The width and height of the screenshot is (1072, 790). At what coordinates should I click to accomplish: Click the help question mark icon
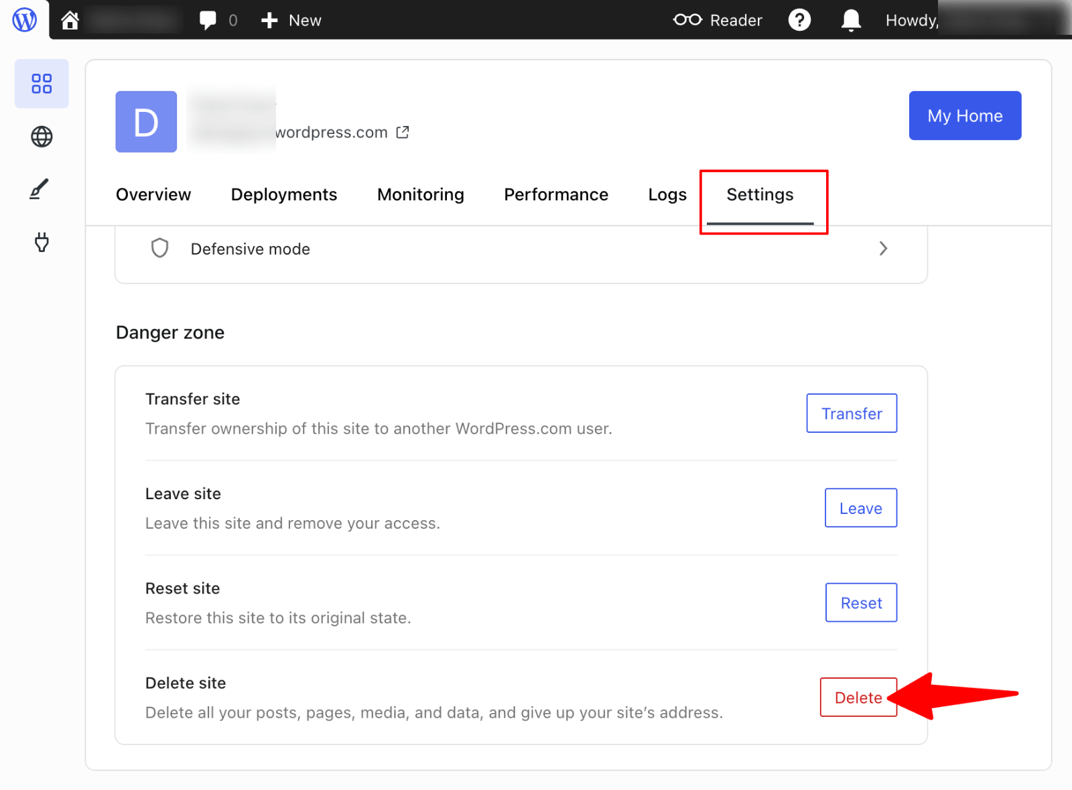(799, 19)
